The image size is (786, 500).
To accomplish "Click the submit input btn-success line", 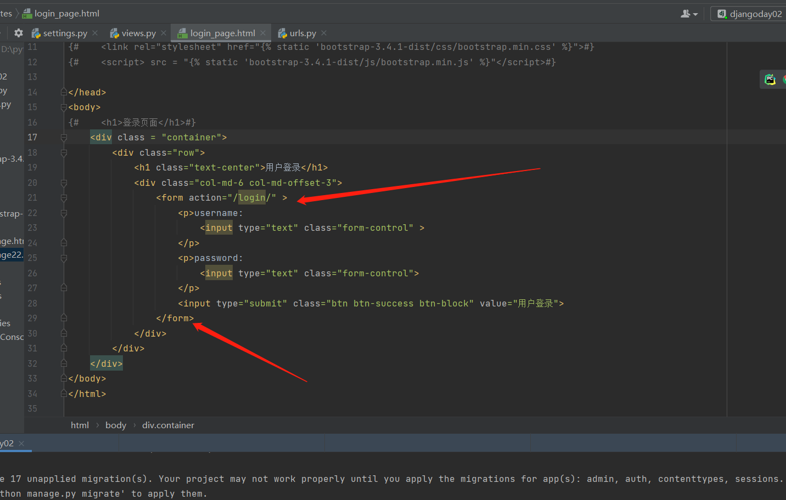I will click(x=371, y=304).
